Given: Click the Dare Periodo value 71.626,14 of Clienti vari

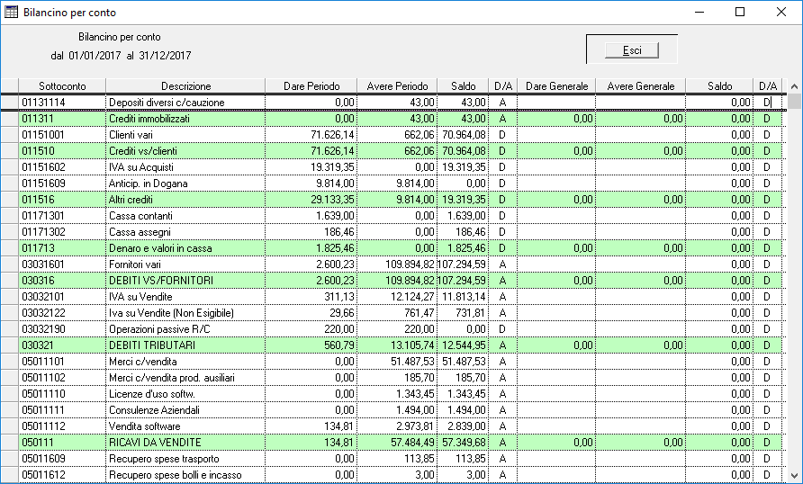Looking at the screenshot, I should (x=332, y=135).
